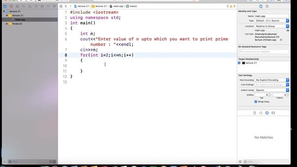297x167 pixels.
Task: Open the Breakpoint navigator icon
Action: coord(48,6)
